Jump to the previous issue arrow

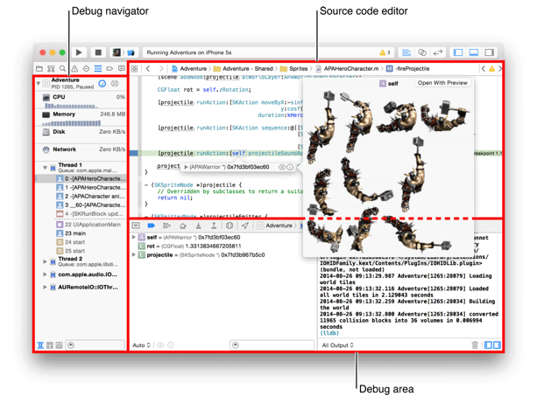pos(483,69)
